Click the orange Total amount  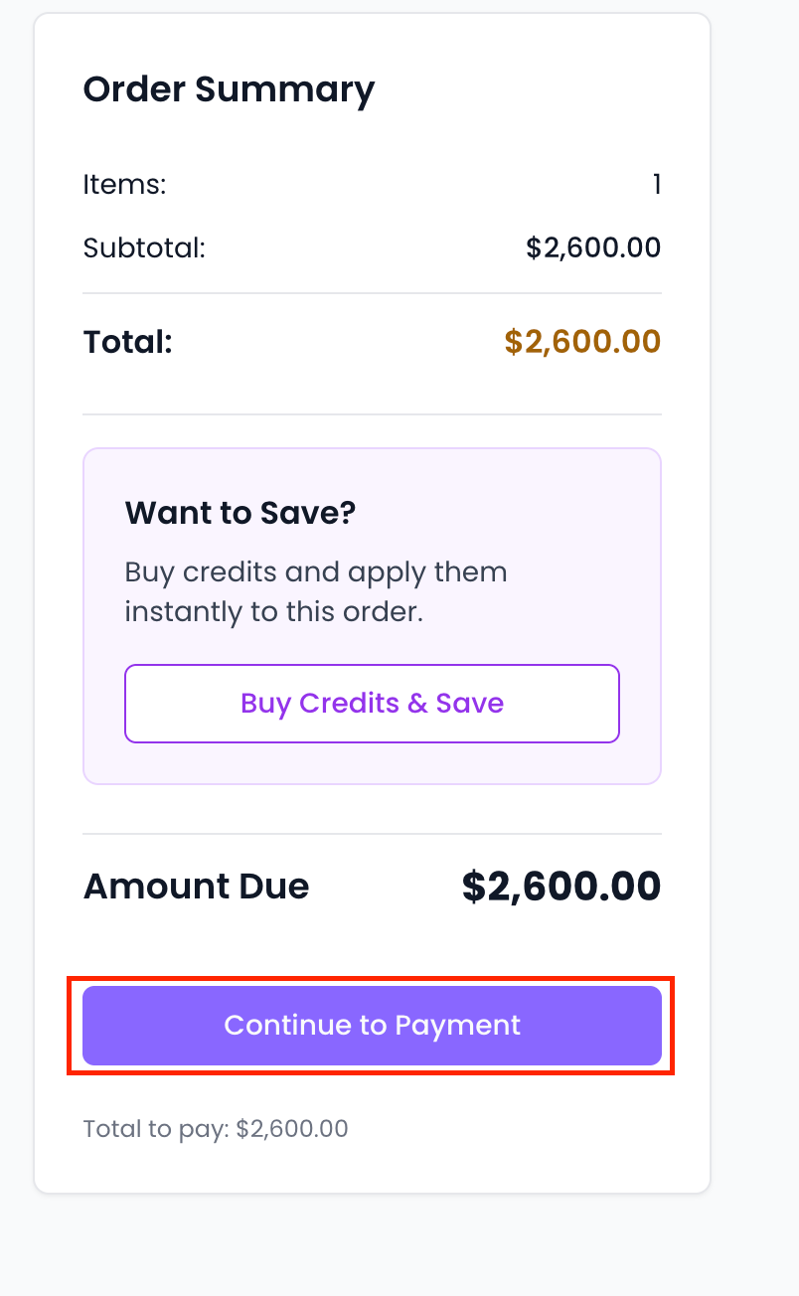[x=582, y=343]
